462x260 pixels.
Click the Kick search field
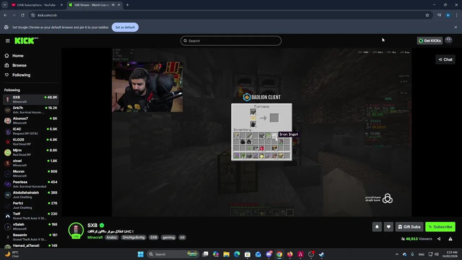[231, 41]
